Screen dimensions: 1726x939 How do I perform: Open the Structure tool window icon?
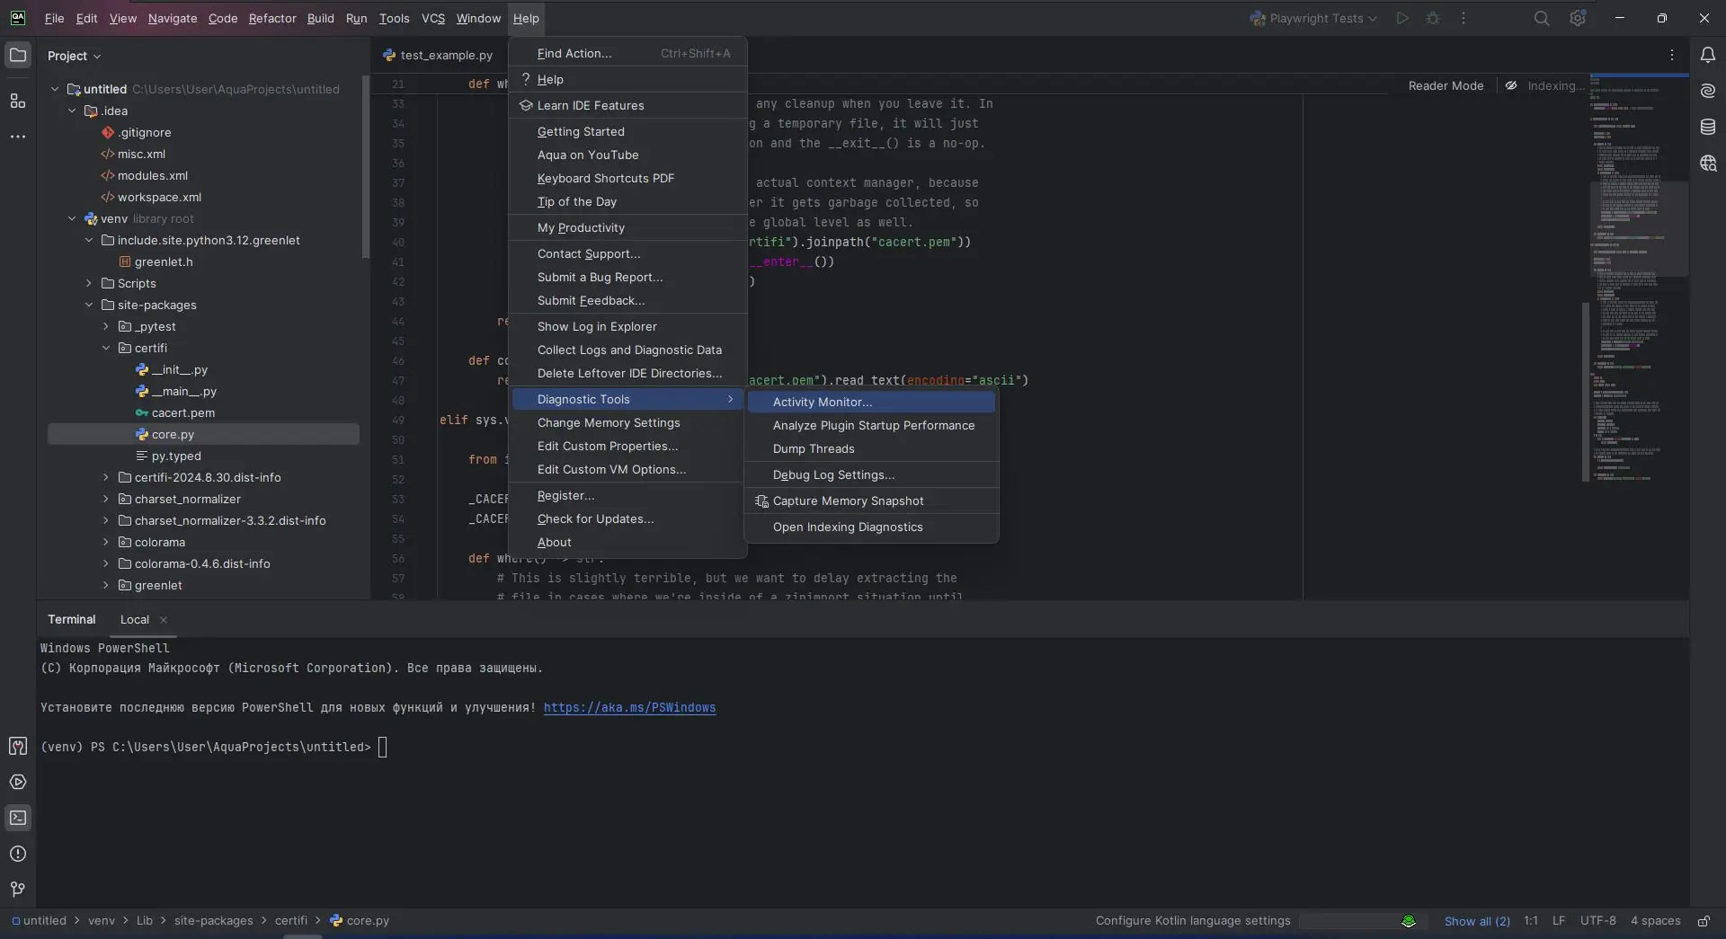(18, 101)
